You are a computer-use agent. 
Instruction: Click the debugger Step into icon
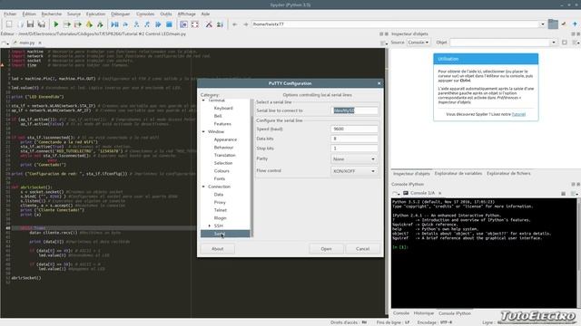pyautogui.click(x=136, y=24)
